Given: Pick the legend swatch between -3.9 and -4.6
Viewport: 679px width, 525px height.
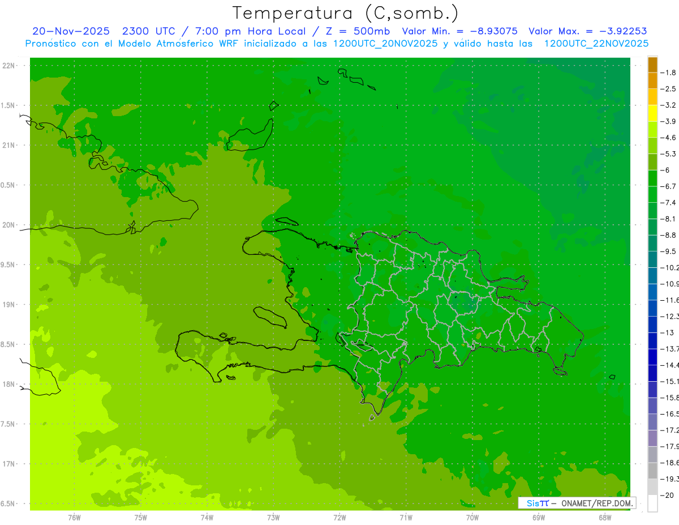Looking at the screenshot, I should coord(652,130).
